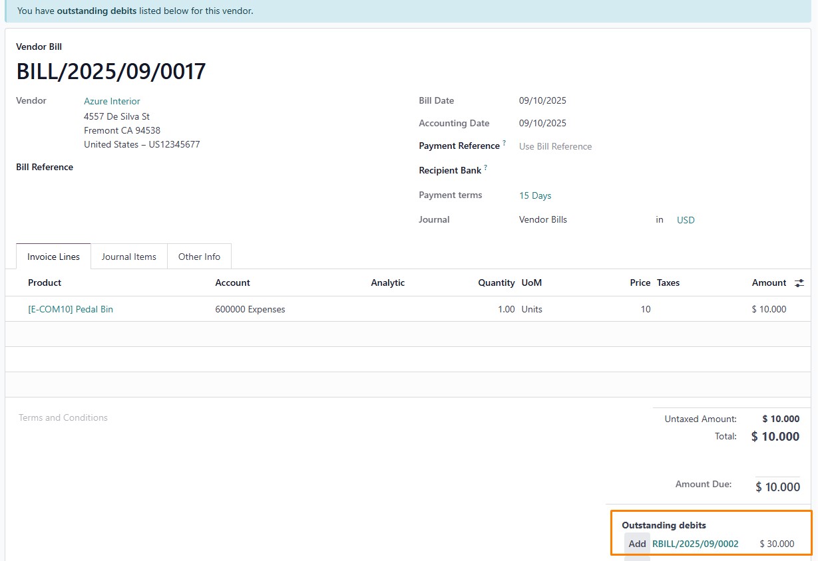The image size is (818, 561).
Task: Click outstanding debit amount $ 30.000
Action: click(777, 544)
